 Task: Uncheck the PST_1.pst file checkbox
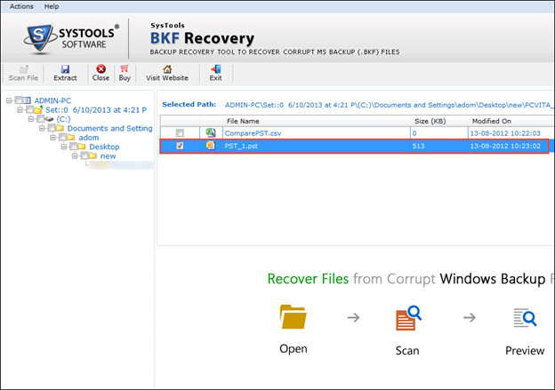(x=180, y=146)
